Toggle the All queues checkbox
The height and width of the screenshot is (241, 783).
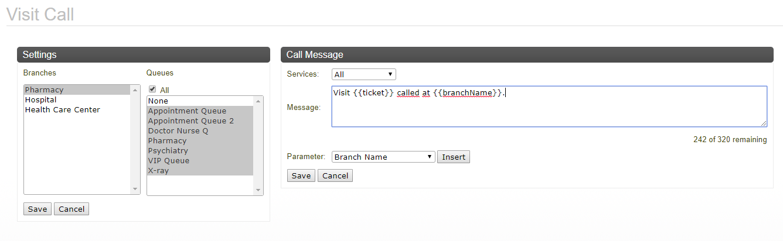(x=152, y=89)
